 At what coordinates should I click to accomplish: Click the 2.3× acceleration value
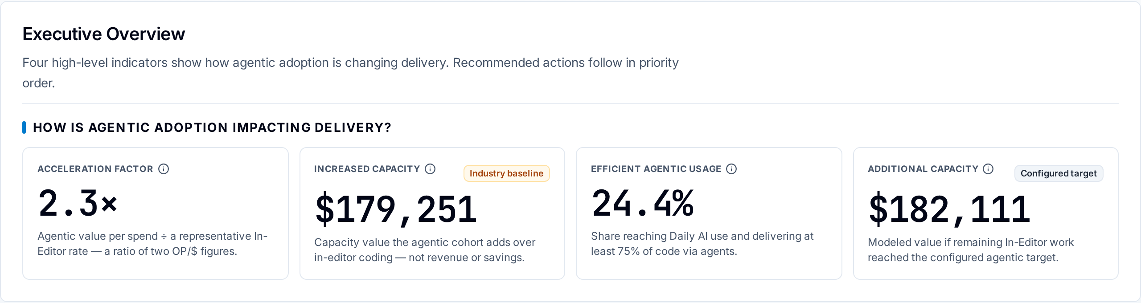tap(78, 203)
